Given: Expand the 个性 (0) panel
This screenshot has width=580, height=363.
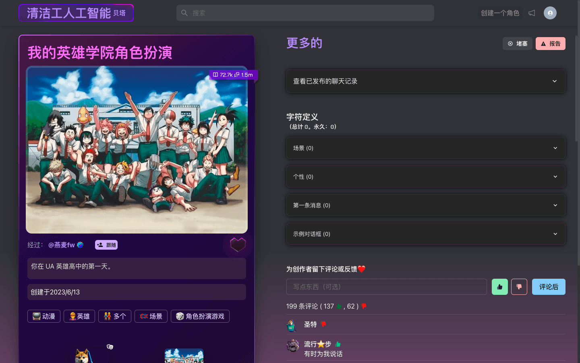Looking at the screenshot, I should 426,177.
